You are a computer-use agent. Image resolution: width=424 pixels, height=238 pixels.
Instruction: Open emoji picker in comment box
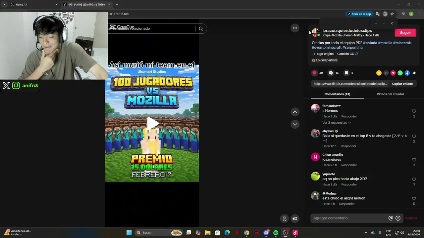click(398, 218)
